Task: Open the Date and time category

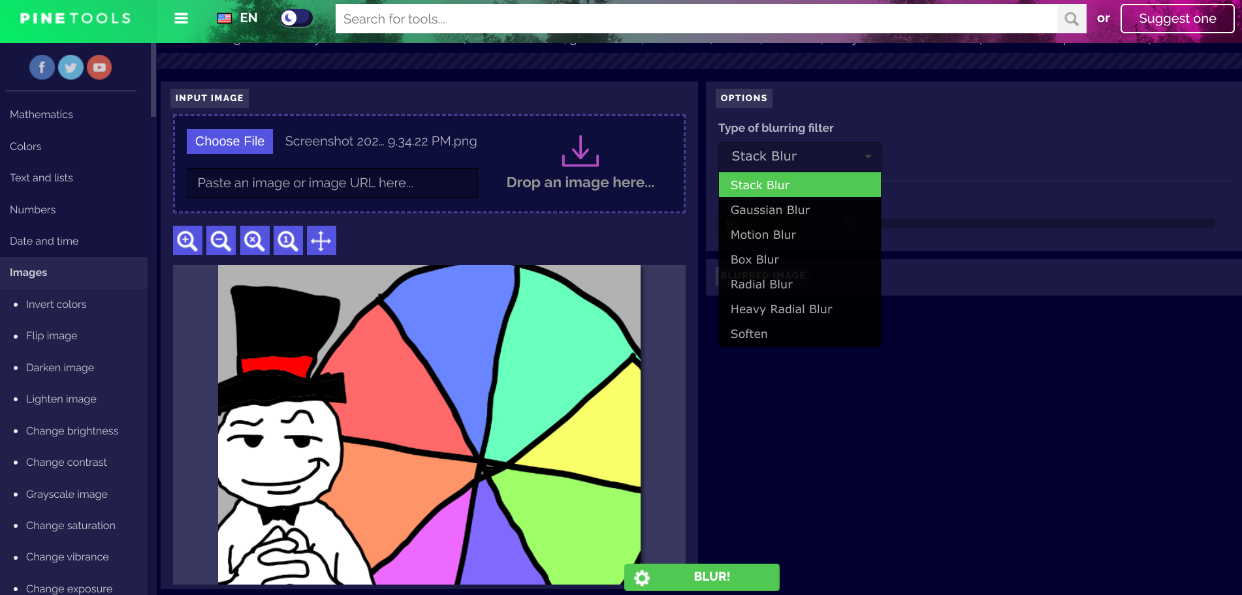Action: (x=44, y=241)
